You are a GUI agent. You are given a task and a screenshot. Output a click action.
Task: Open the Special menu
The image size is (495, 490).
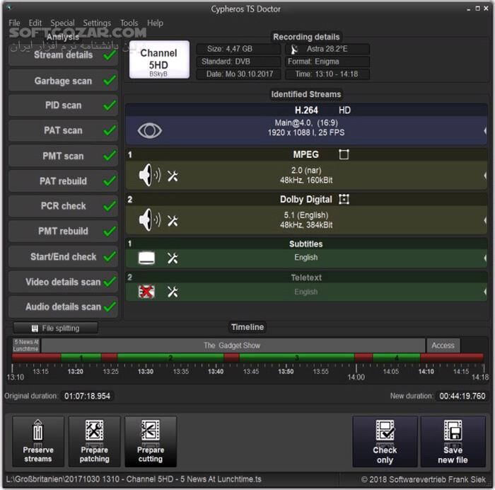coord(62,23)
